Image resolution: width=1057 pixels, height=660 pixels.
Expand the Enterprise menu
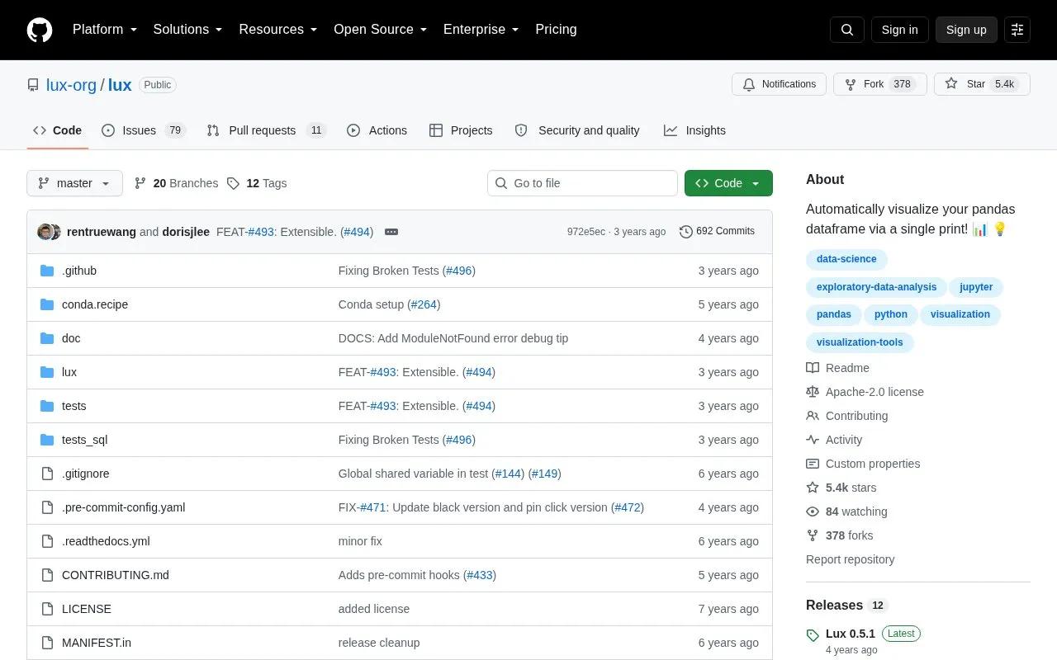(x=481, y=30)
